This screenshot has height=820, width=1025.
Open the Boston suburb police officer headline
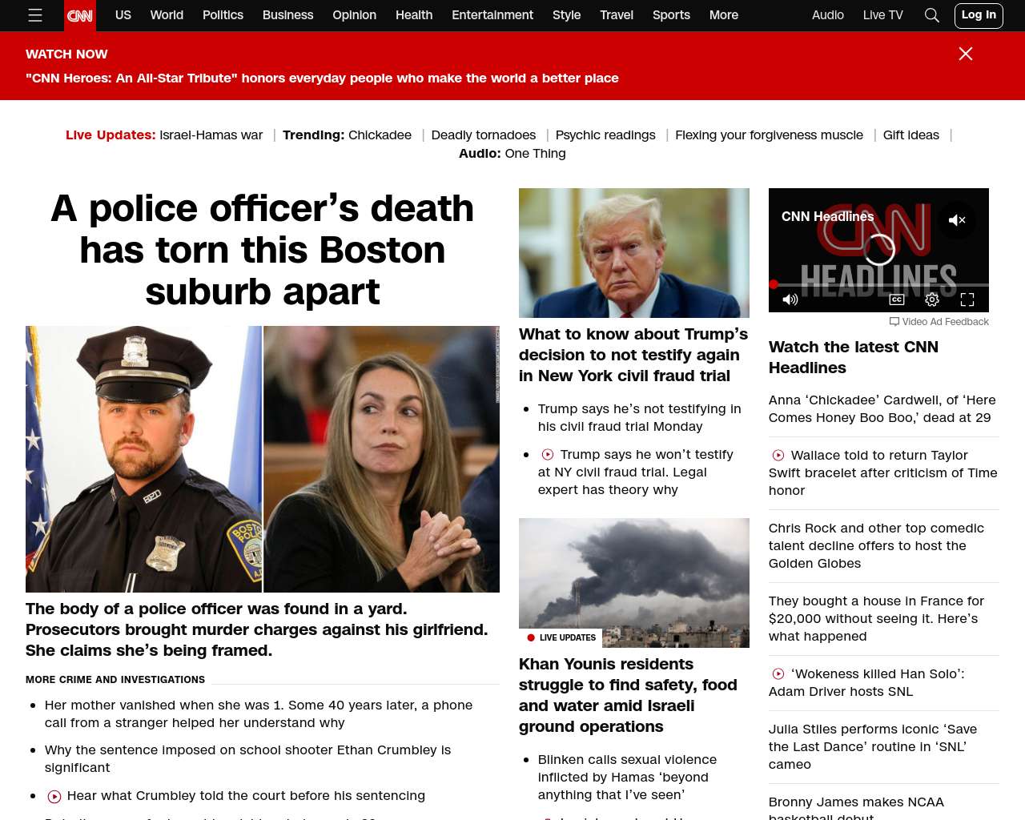(x=263, y=250)
